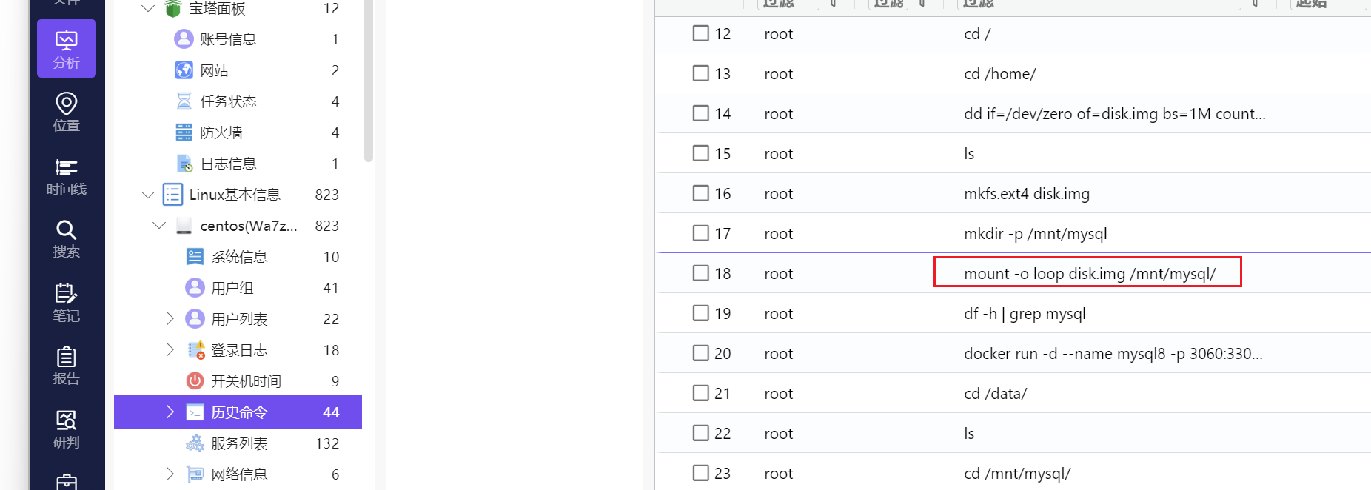The height and width of the screenshot is (490, 1371).
Task: Tick the checkbox for row 18
Action: tap(700, 273)
